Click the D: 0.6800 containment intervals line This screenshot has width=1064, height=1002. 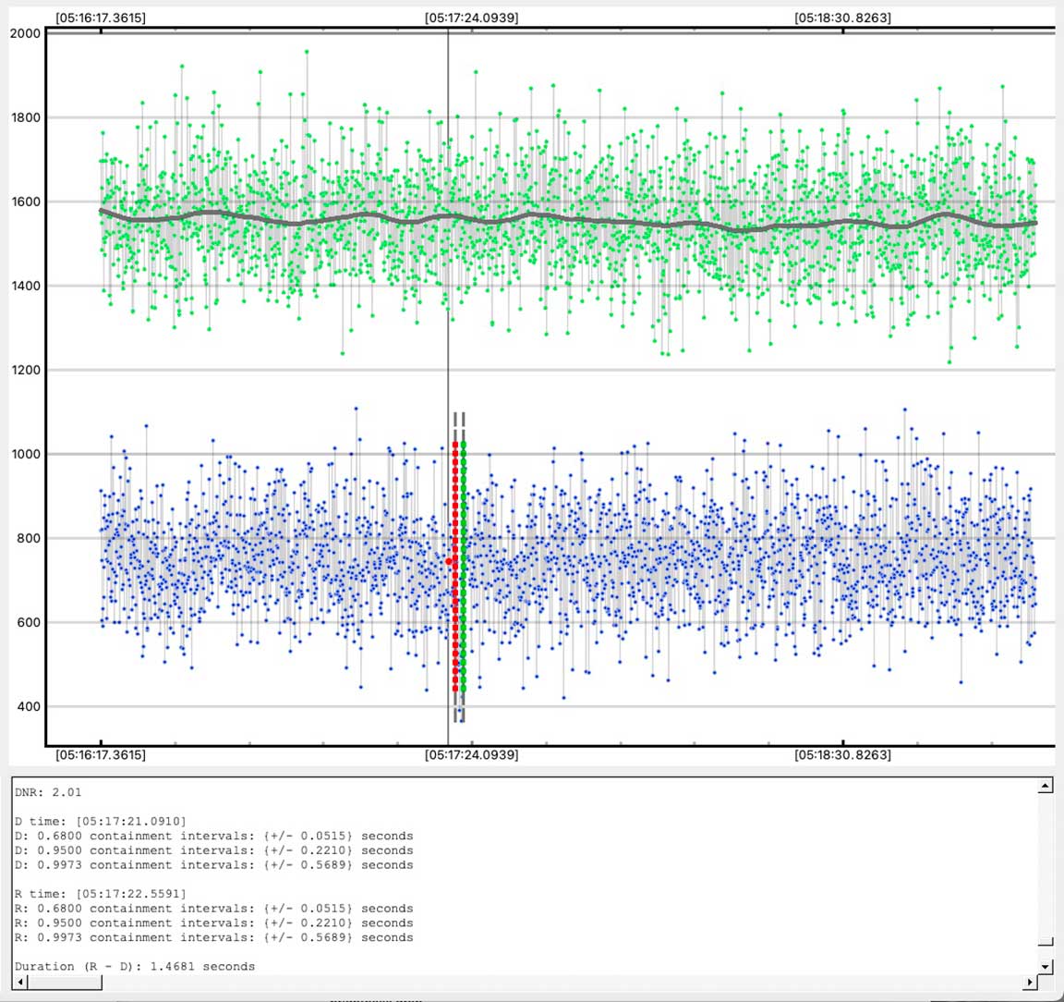pyautogui.click(x=213, y=836)
